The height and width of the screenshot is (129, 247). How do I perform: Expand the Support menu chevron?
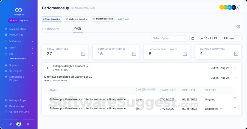(32, 65)
